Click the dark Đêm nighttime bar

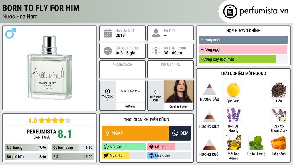click(180, 133)
